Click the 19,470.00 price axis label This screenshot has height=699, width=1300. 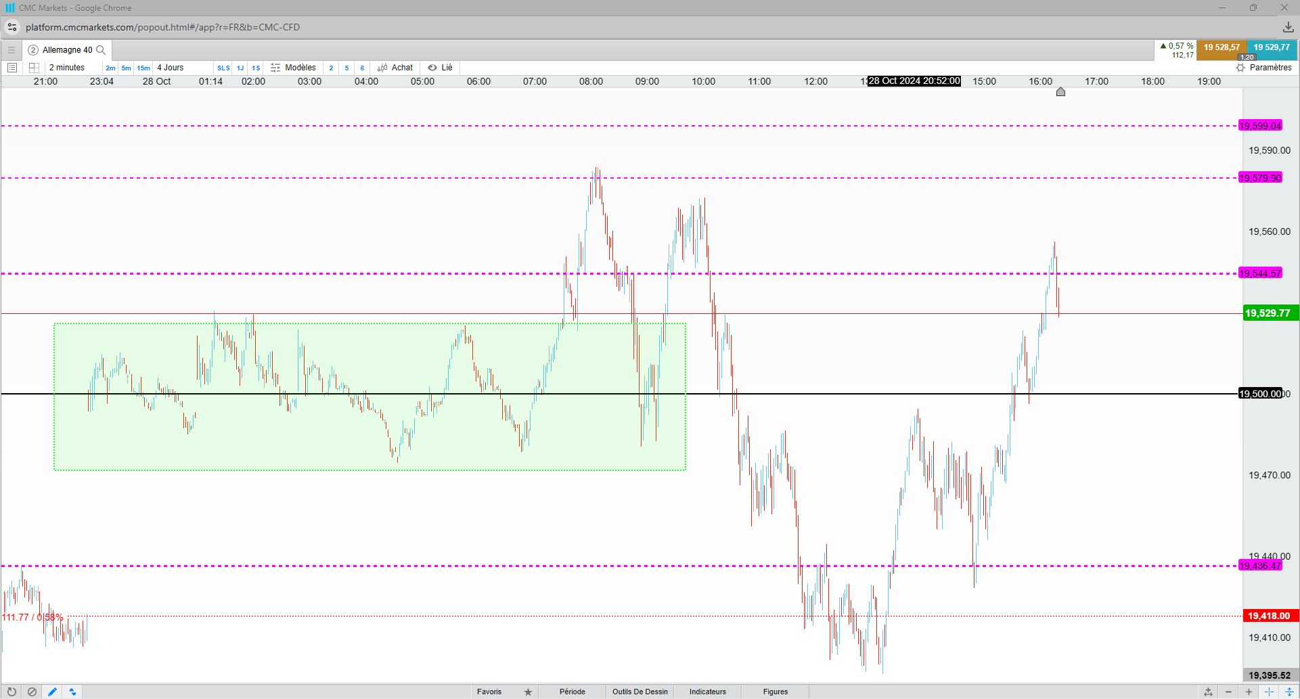[x=1270, y=475]
